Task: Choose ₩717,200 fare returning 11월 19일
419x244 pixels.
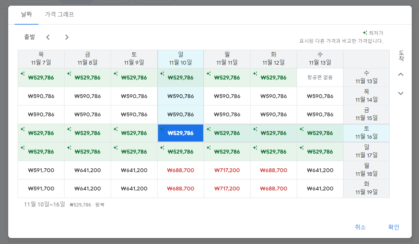Action: coord(227,189)
